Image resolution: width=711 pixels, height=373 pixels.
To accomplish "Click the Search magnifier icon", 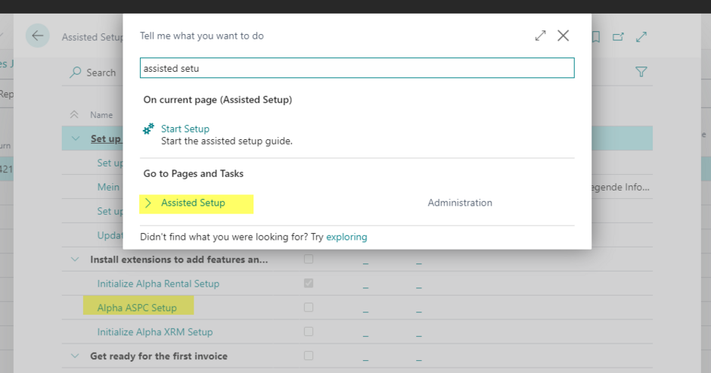I will pyautogui.click(x=76, y=73).
